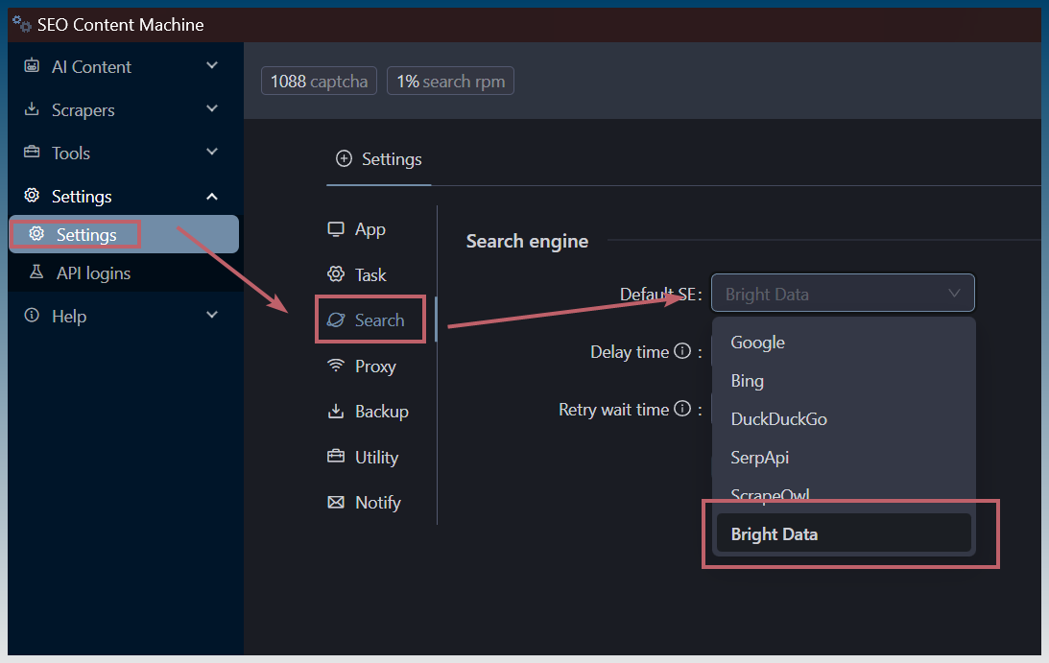Click the Scrapers download icon

point(32,109)
